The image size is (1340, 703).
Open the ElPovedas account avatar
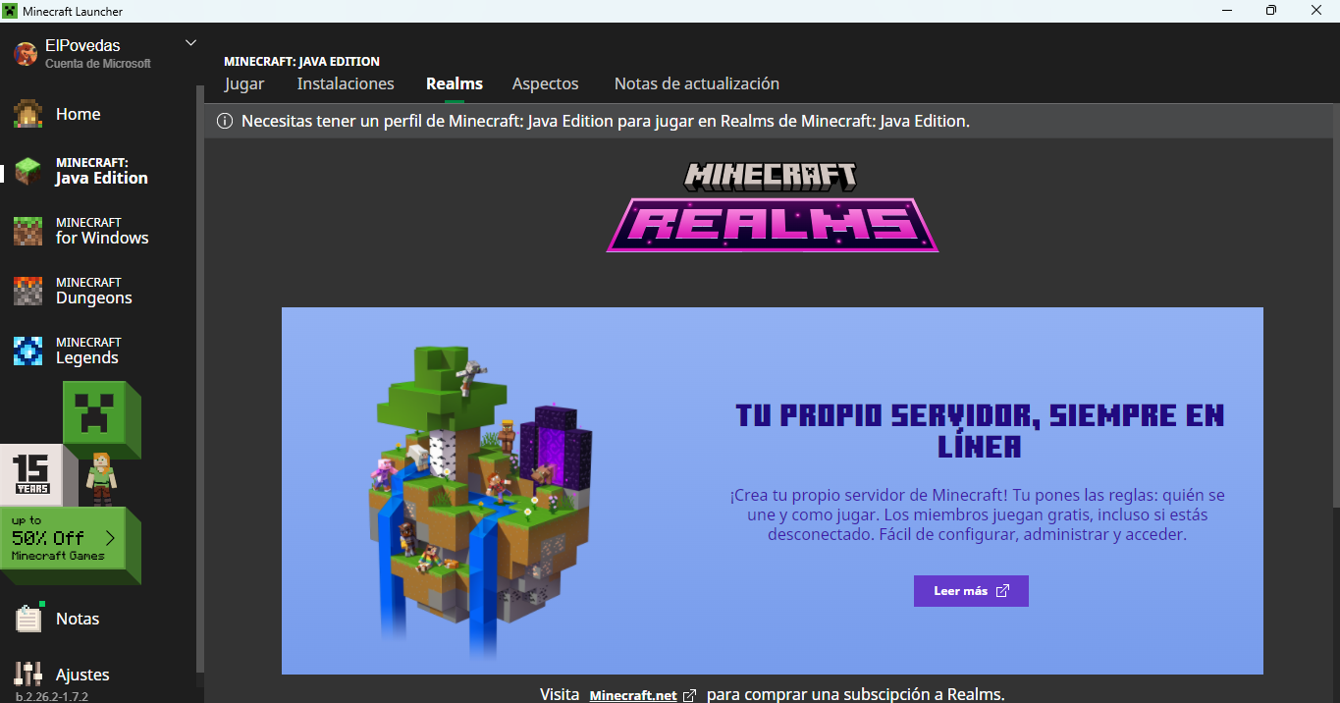(x=26, y=54)
